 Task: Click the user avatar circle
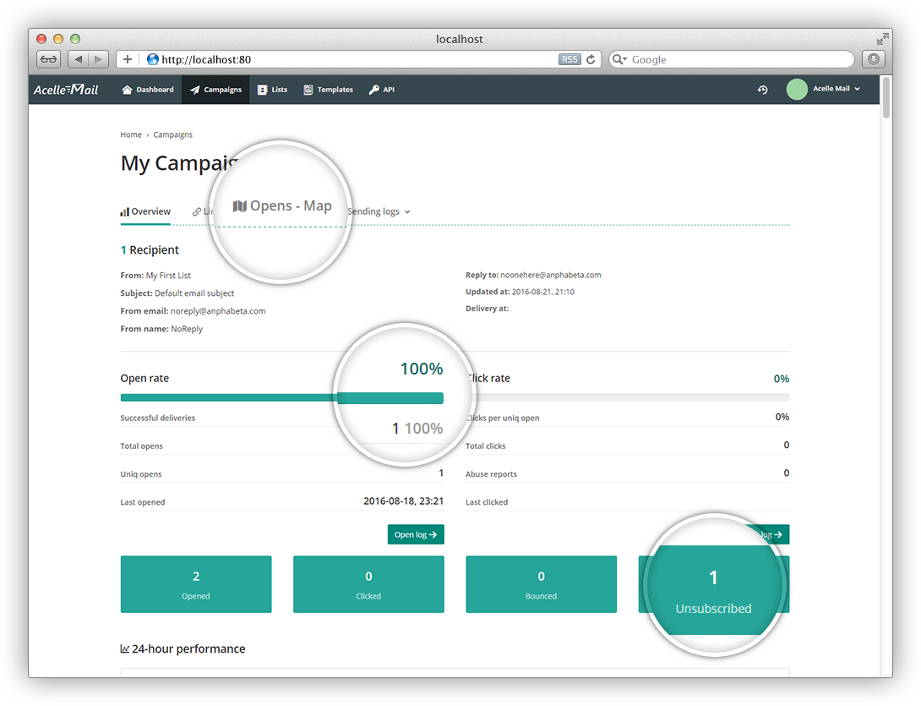point(796,90)
